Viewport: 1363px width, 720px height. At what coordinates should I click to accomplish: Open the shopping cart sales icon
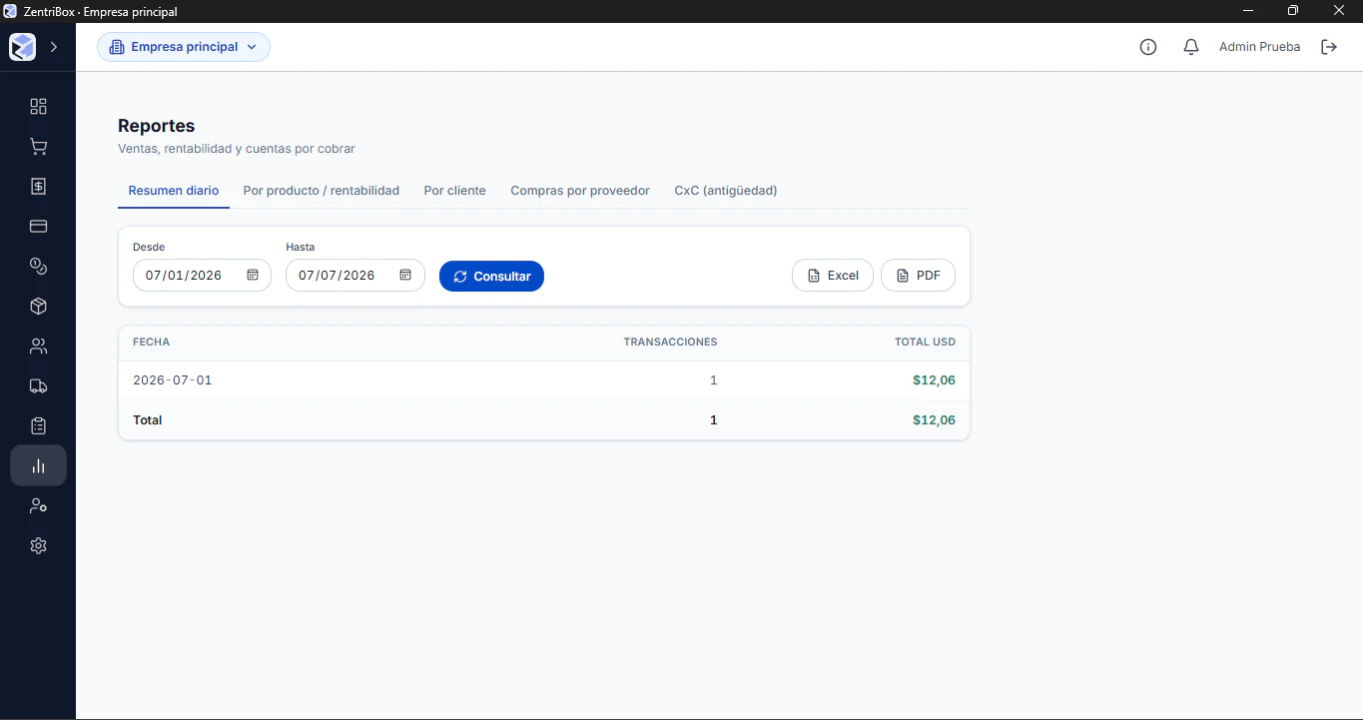pos(38,147)
